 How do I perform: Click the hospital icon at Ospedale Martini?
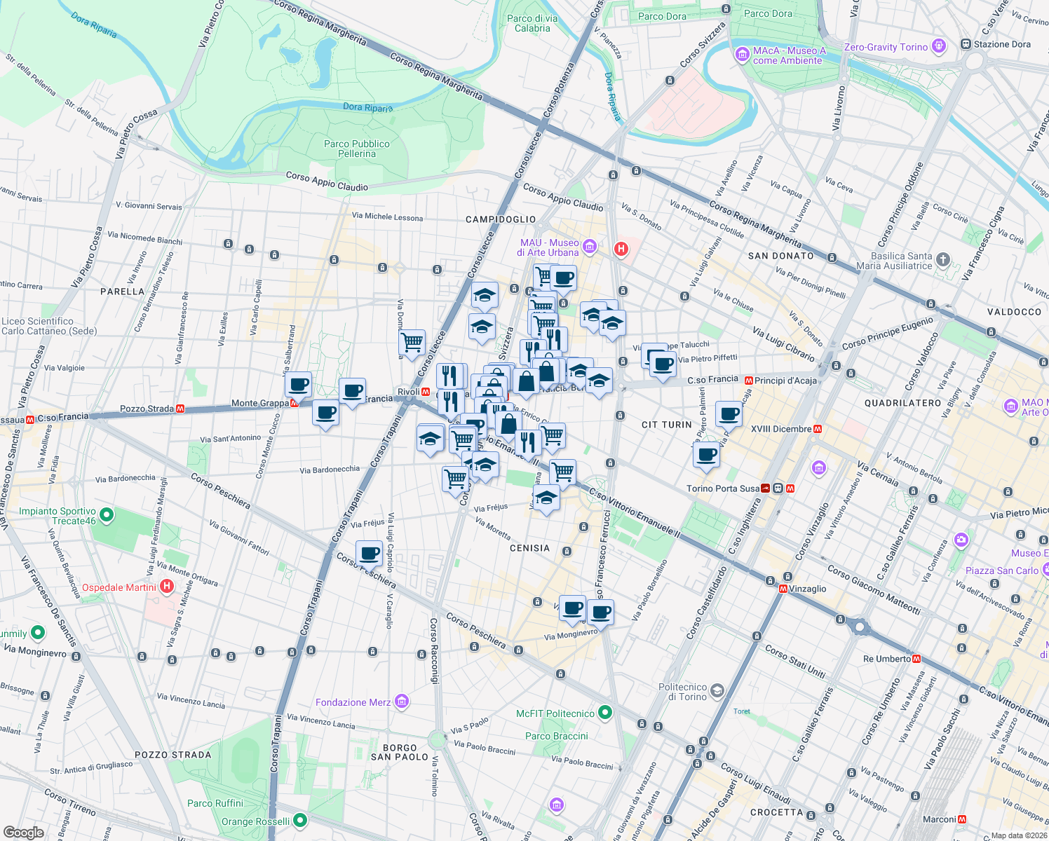(x=165, y=587)
